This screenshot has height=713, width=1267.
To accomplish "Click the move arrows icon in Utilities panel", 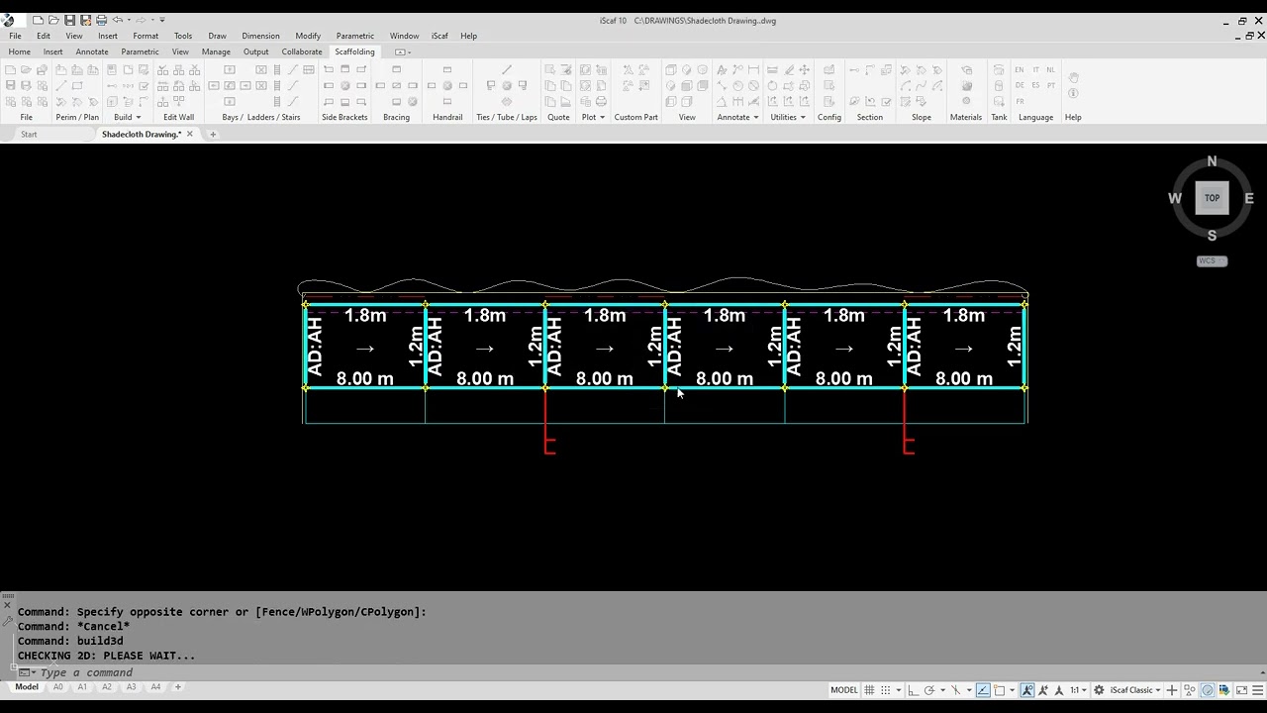I will point(804,69).
